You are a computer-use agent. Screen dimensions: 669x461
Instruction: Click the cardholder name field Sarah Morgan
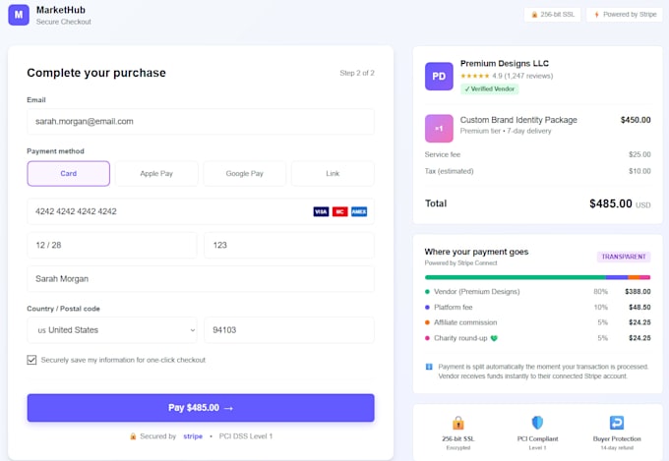201,279
